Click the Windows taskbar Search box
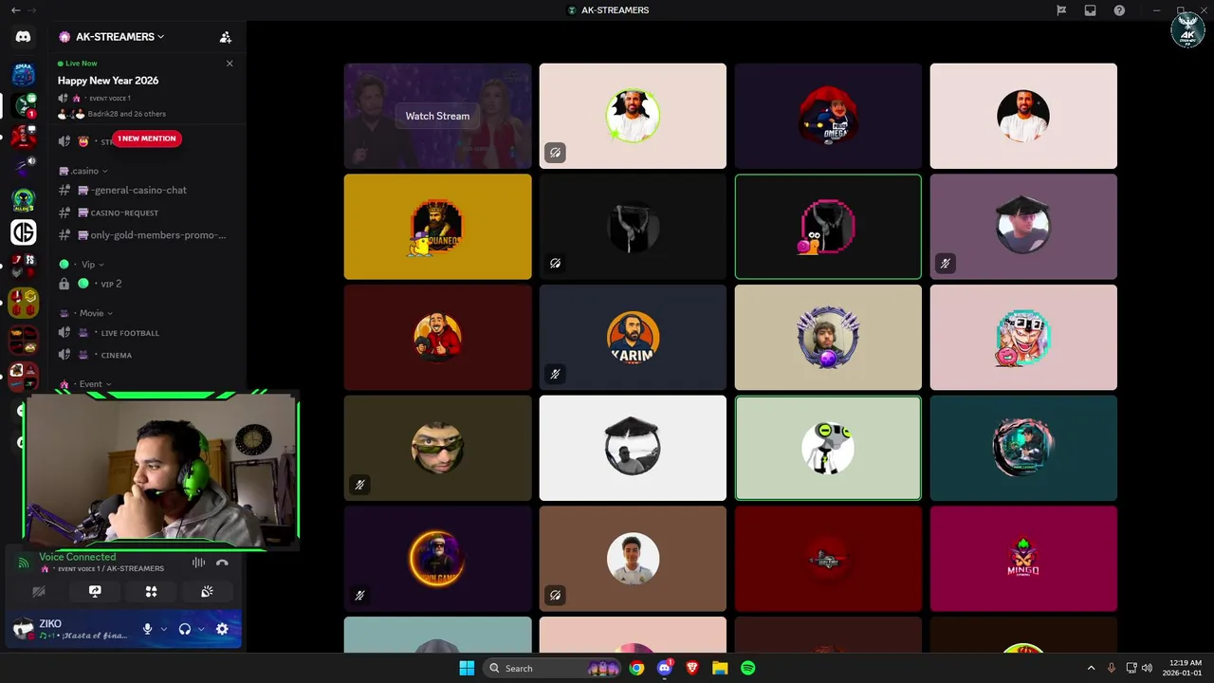 (x=553, y=668)
